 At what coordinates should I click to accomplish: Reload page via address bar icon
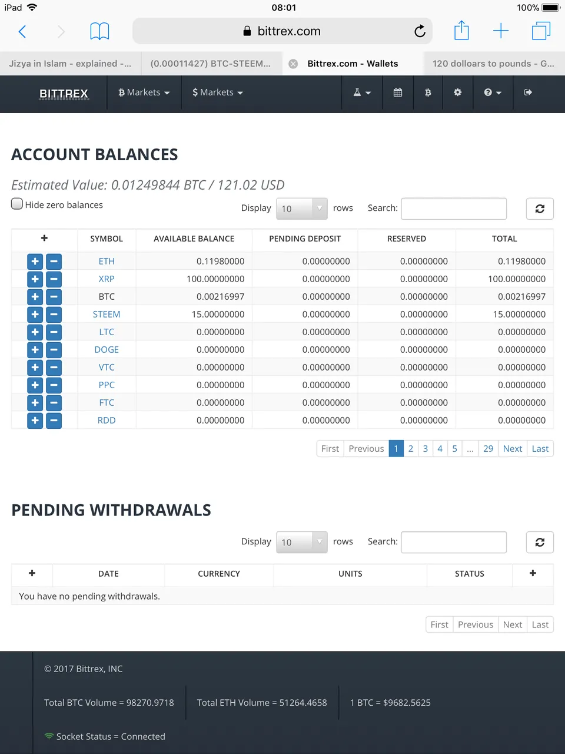coord(420,31)
